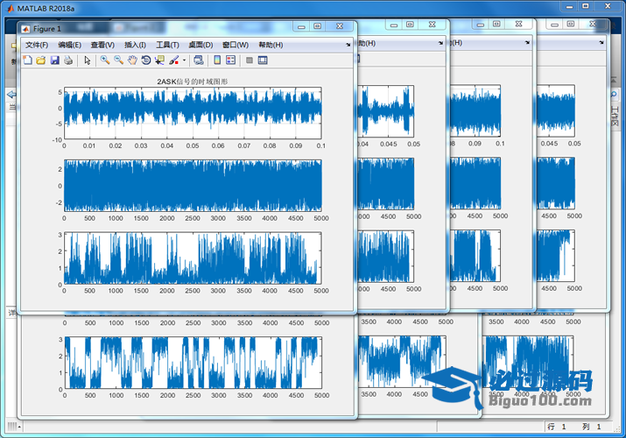Save the figure with the floppy icon
The width and height of the screenshot is (626, 438).
pyautogui.click(x=54, y=60)
